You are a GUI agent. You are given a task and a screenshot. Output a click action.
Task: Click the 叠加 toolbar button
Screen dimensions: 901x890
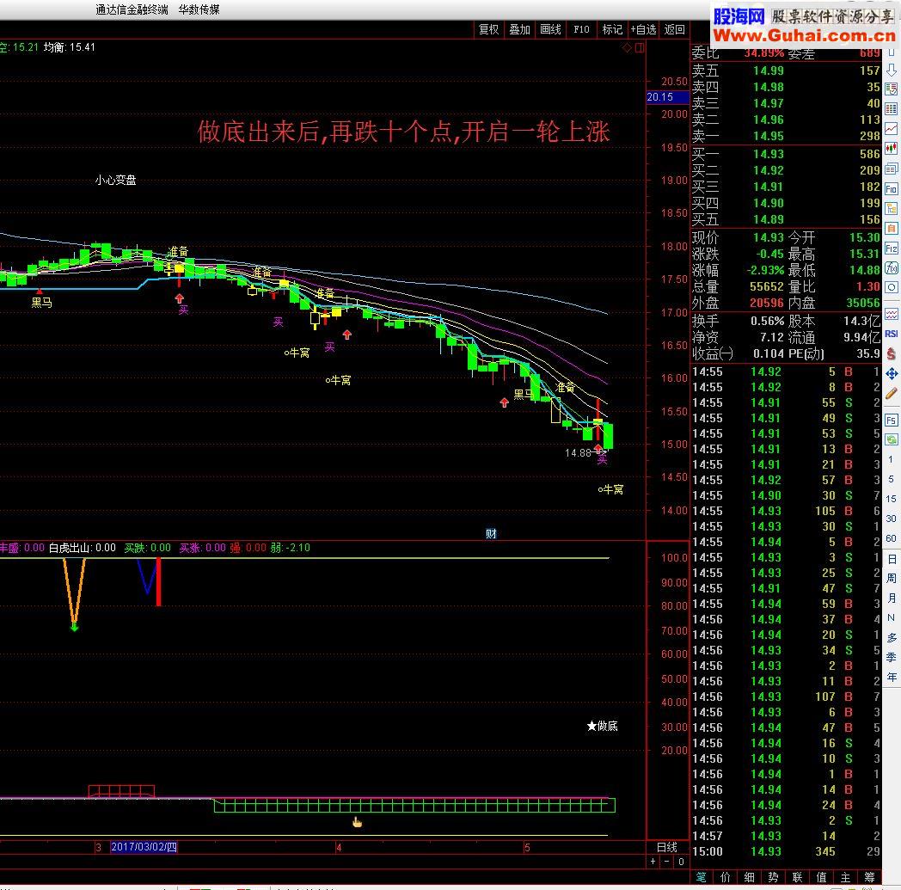tap(519, 29)
